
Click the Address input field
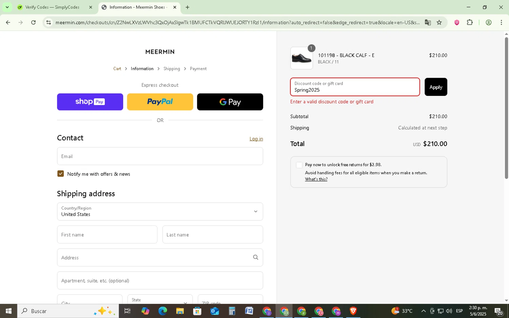click(160, 258)
